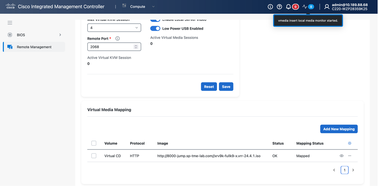The height and width of the screenshot is (187, 379).
Task: Toggle Low Power USB Enabled switch
Action: pyautogui.click(x=155, y=28)
